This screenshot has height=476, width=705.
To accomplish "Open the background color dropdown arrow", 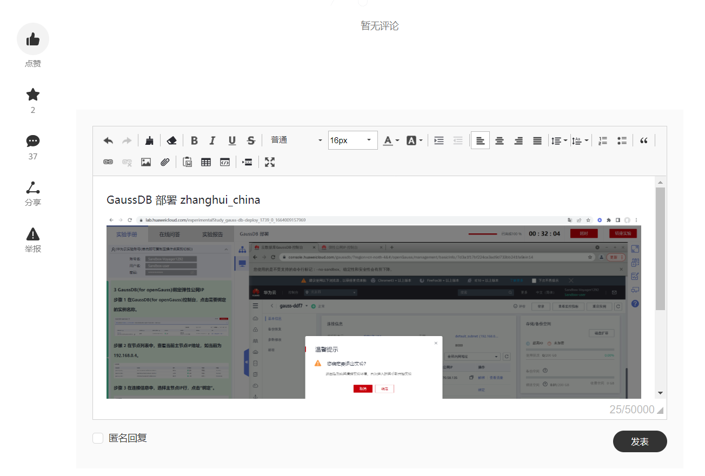I will pyautogui.click(x=421, y=140).
